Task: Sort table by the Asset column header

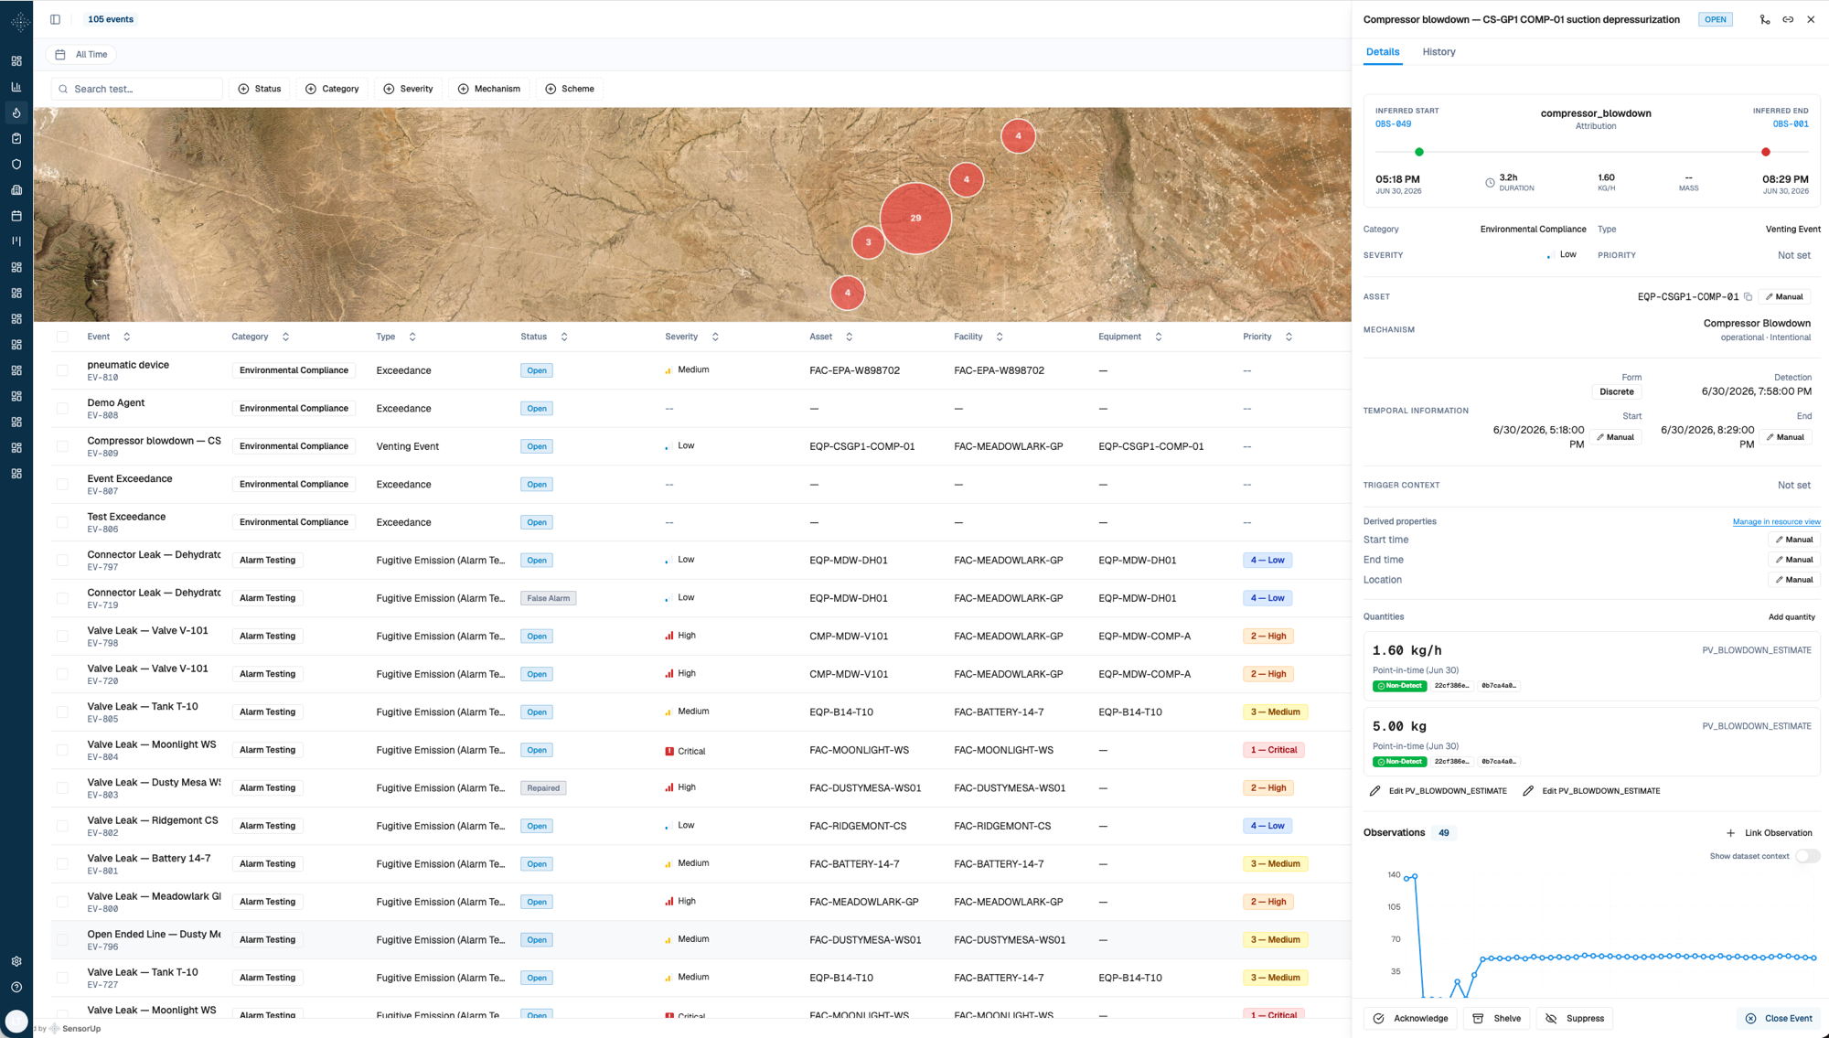Action: (x=831, y=337)
